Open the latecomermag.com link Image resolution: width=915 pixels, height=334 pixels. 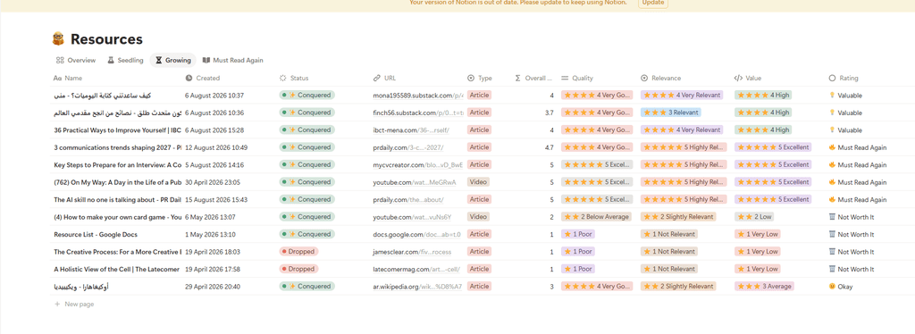(416, 270)
